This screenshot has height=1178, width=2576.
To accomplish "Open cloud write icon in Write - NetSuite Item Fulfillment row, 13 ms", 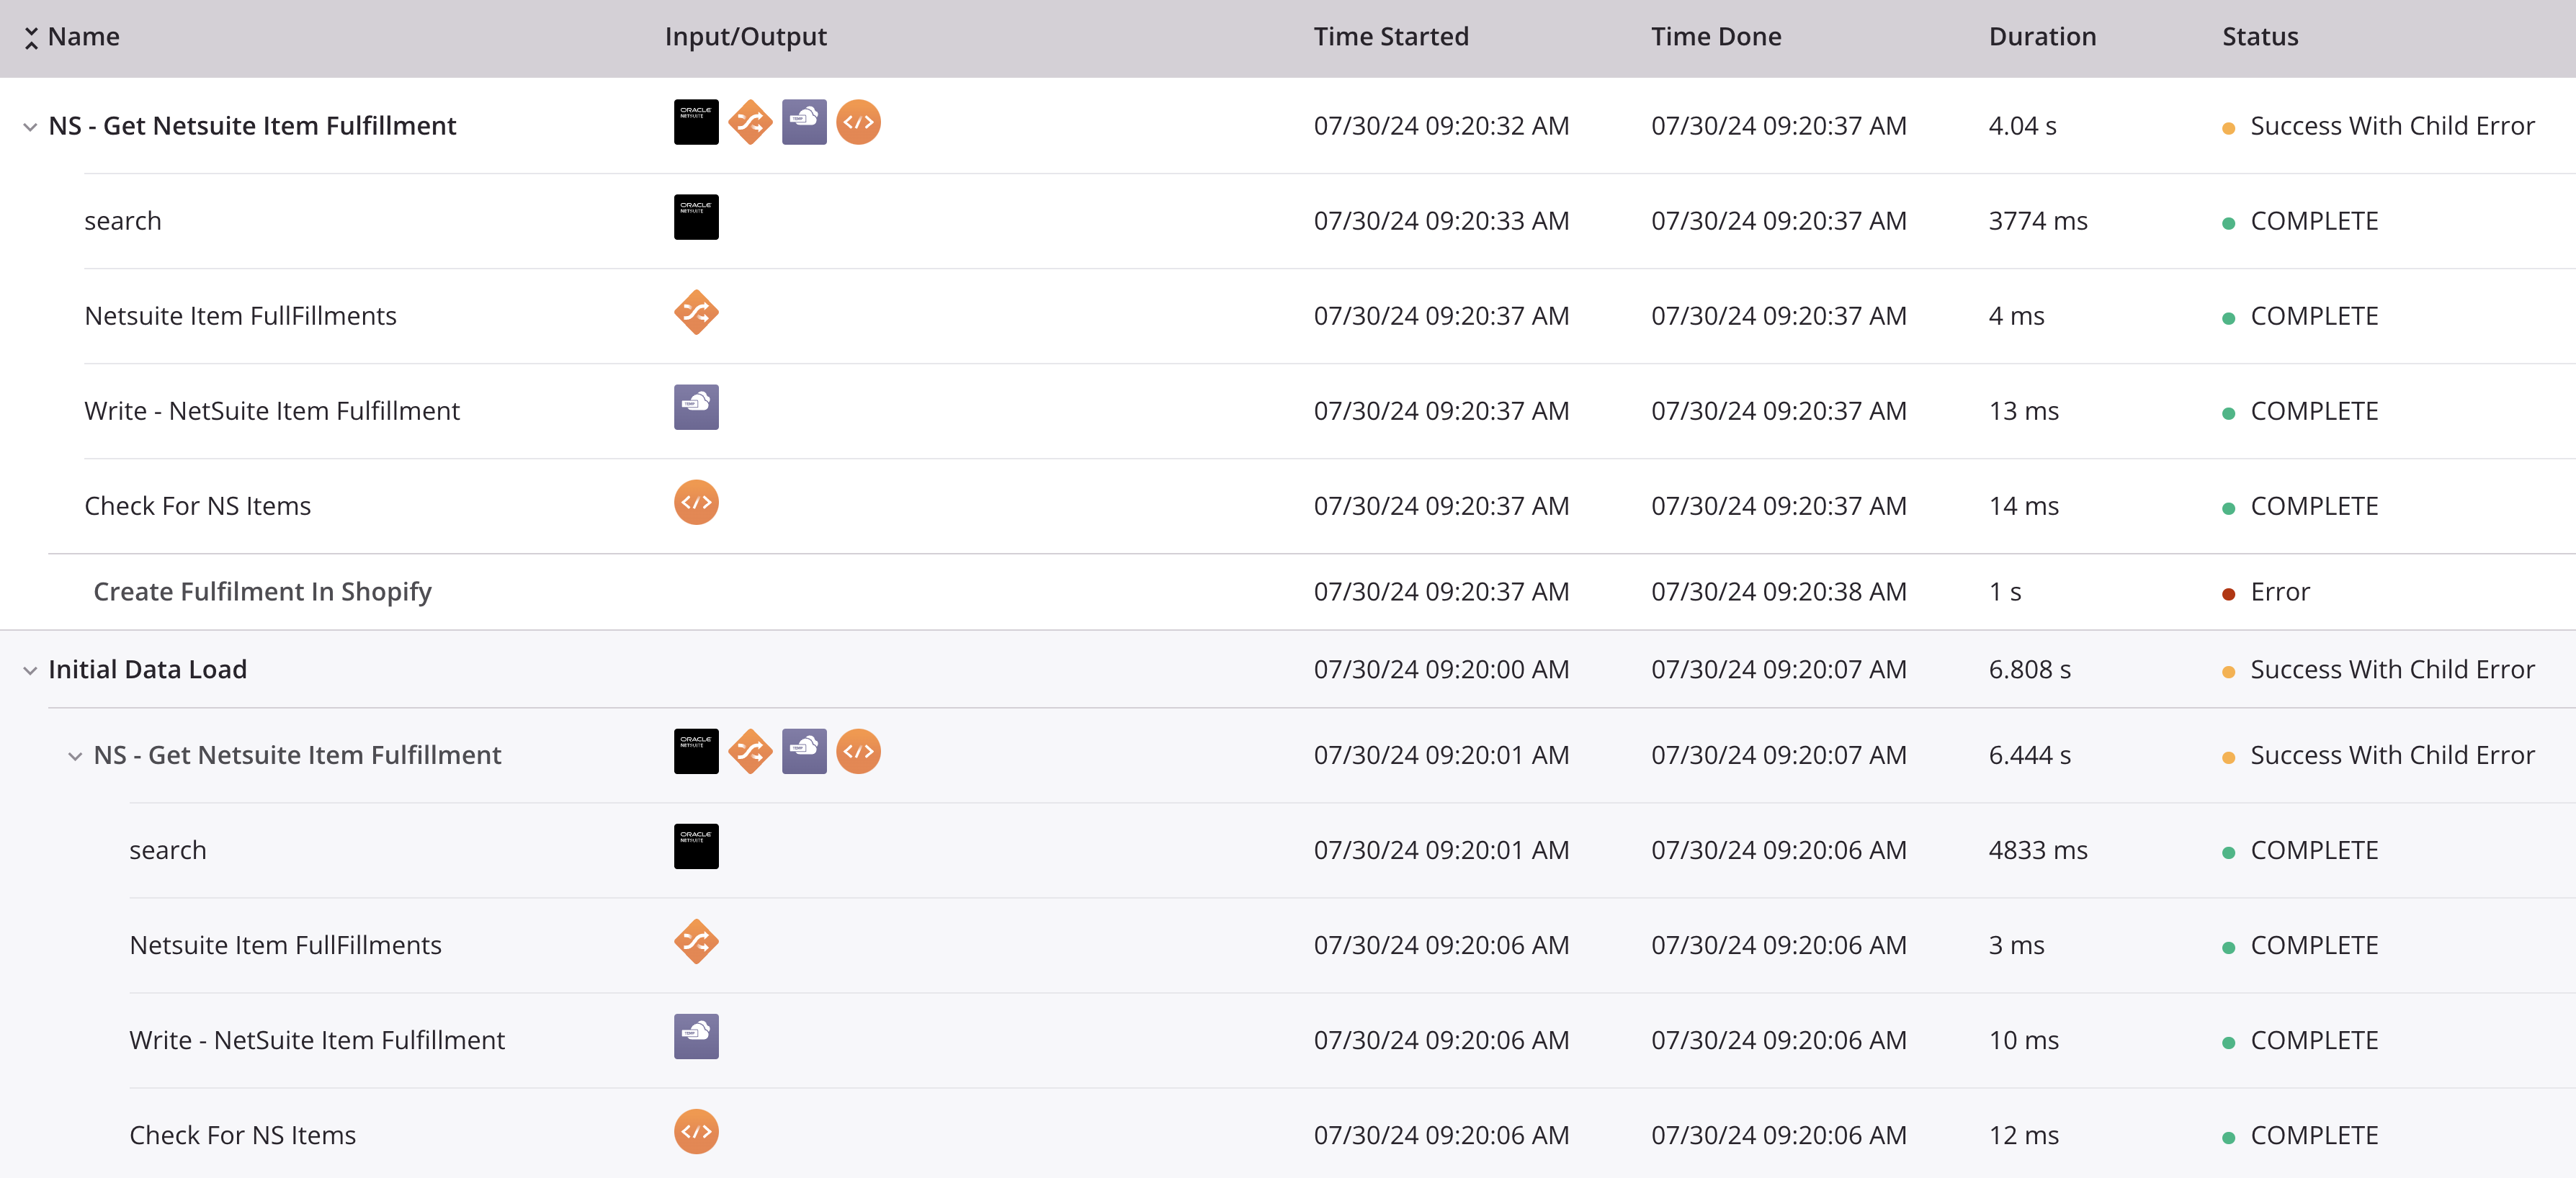I will [696, 407].
